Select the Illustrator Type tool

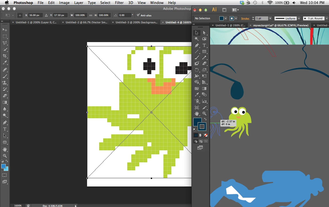coord(204,45)
